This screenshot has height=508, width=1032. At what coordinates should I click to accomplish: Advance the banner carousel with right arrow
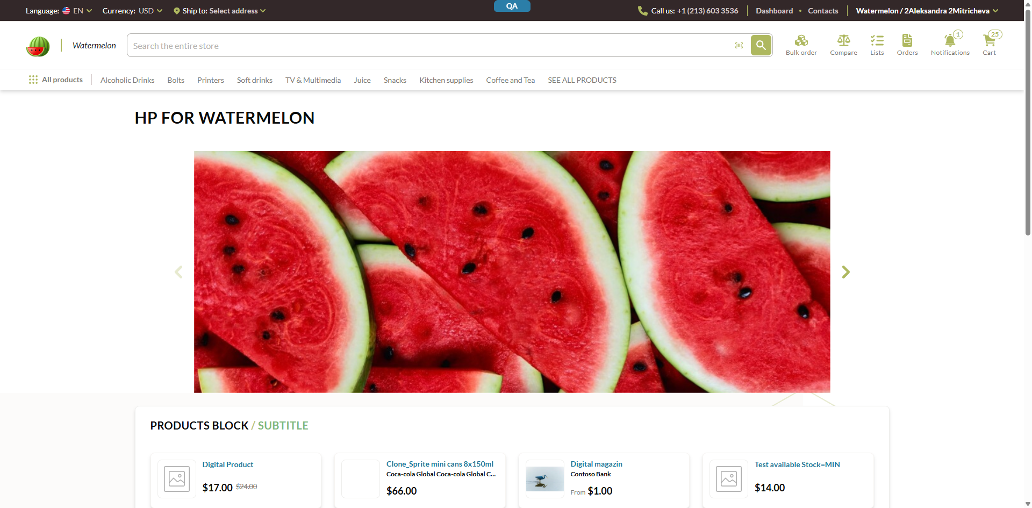click(845, 272)
